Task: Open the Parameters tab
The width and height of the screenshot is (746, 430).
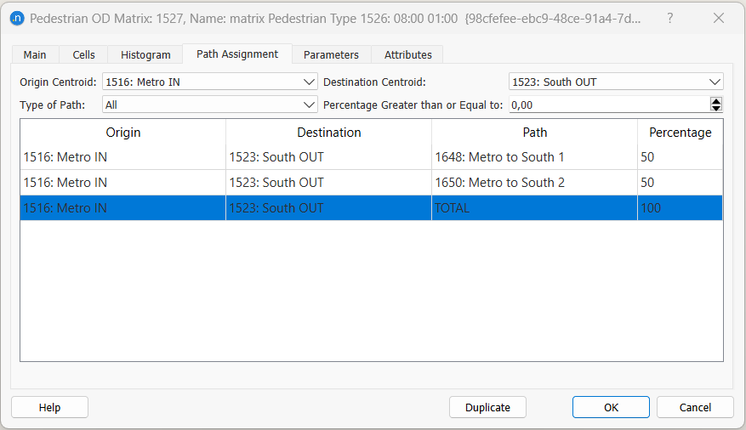Action: [x=331, y=54]
